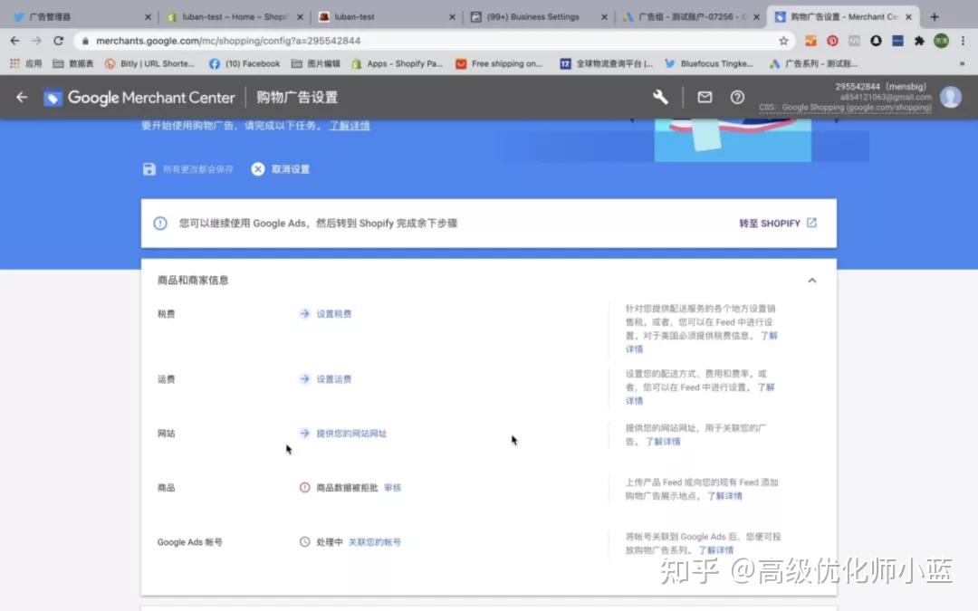Screen dimensions: 978x611
Task: Open the Chrome apps grid icon
Action: pyautogui.click(x=15, y=62)
